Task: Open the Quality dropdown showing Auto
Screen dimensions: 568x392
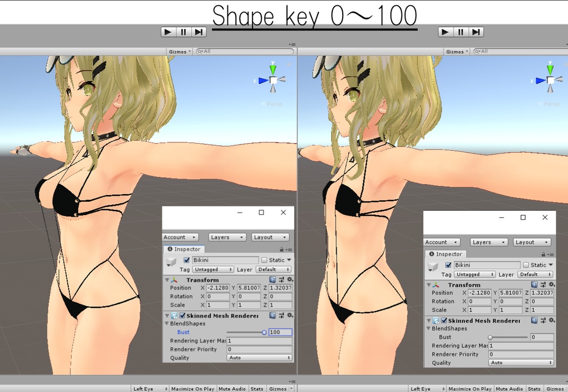Action: [x=259, y=358]
